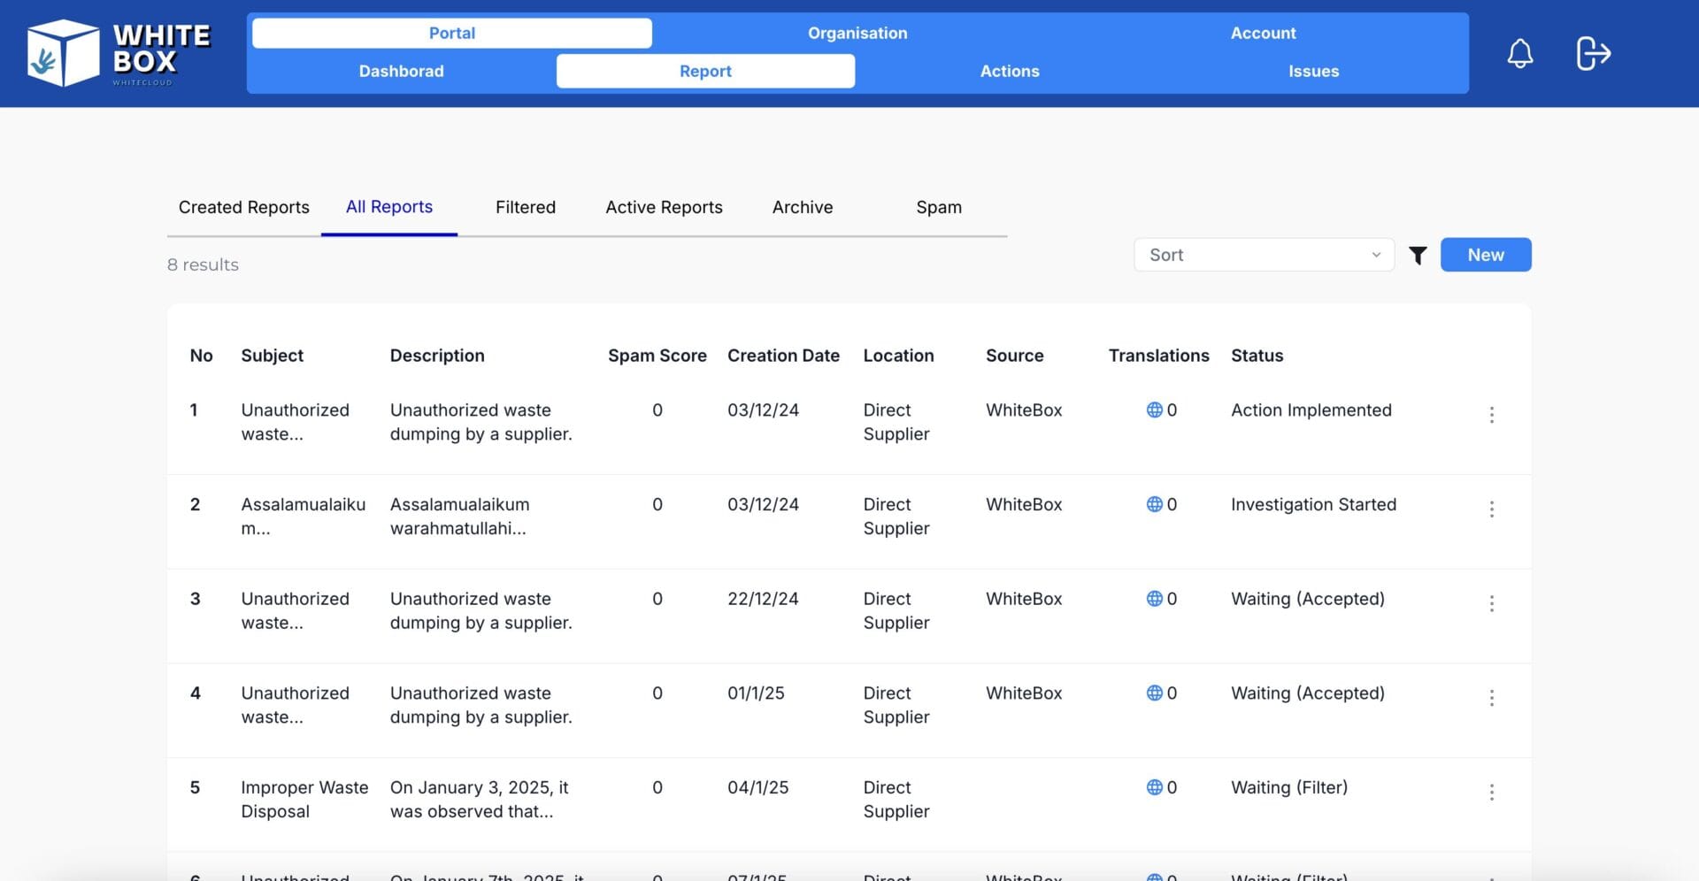Click the White Box logo
This screenshot has width=1699, height=881.
pyautogui.click(x=119, y=53)
